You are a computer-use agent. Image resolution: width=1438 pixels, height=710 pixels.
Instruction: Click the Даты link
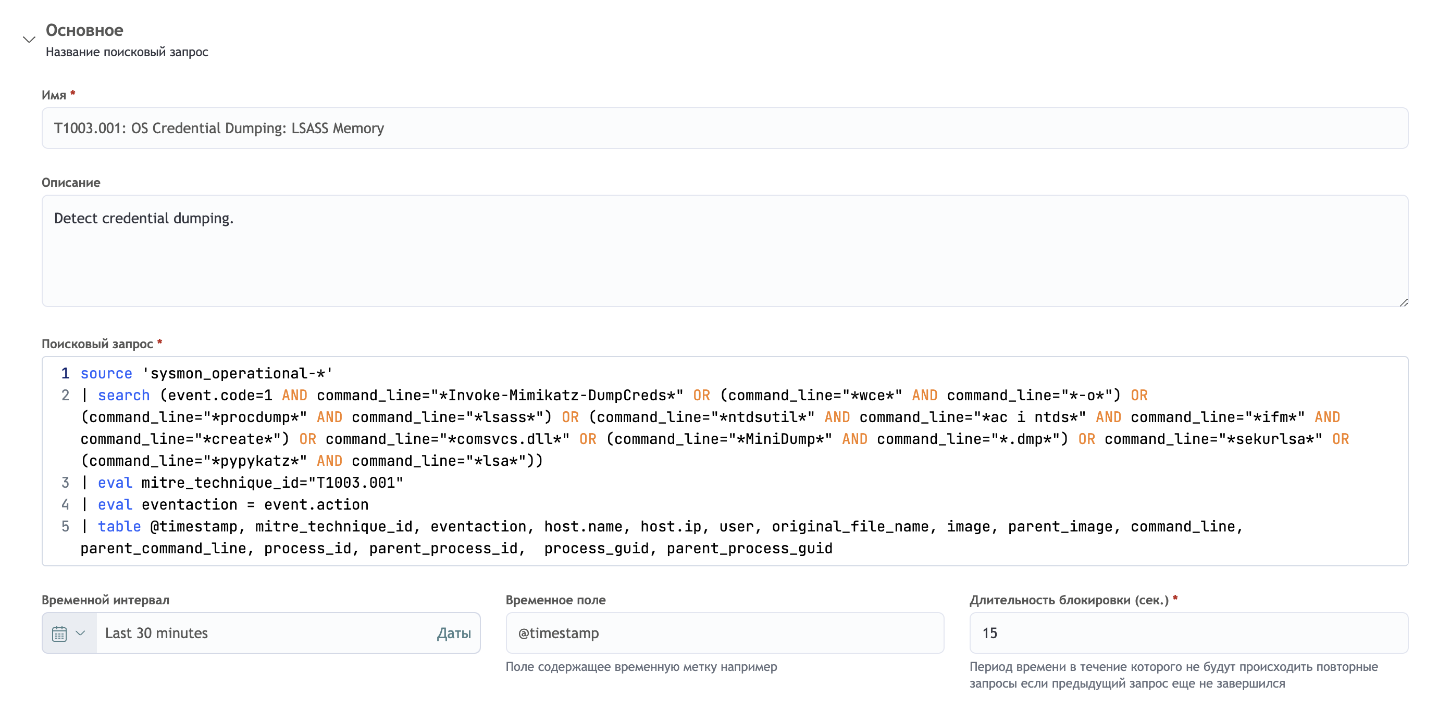[453, 633]
